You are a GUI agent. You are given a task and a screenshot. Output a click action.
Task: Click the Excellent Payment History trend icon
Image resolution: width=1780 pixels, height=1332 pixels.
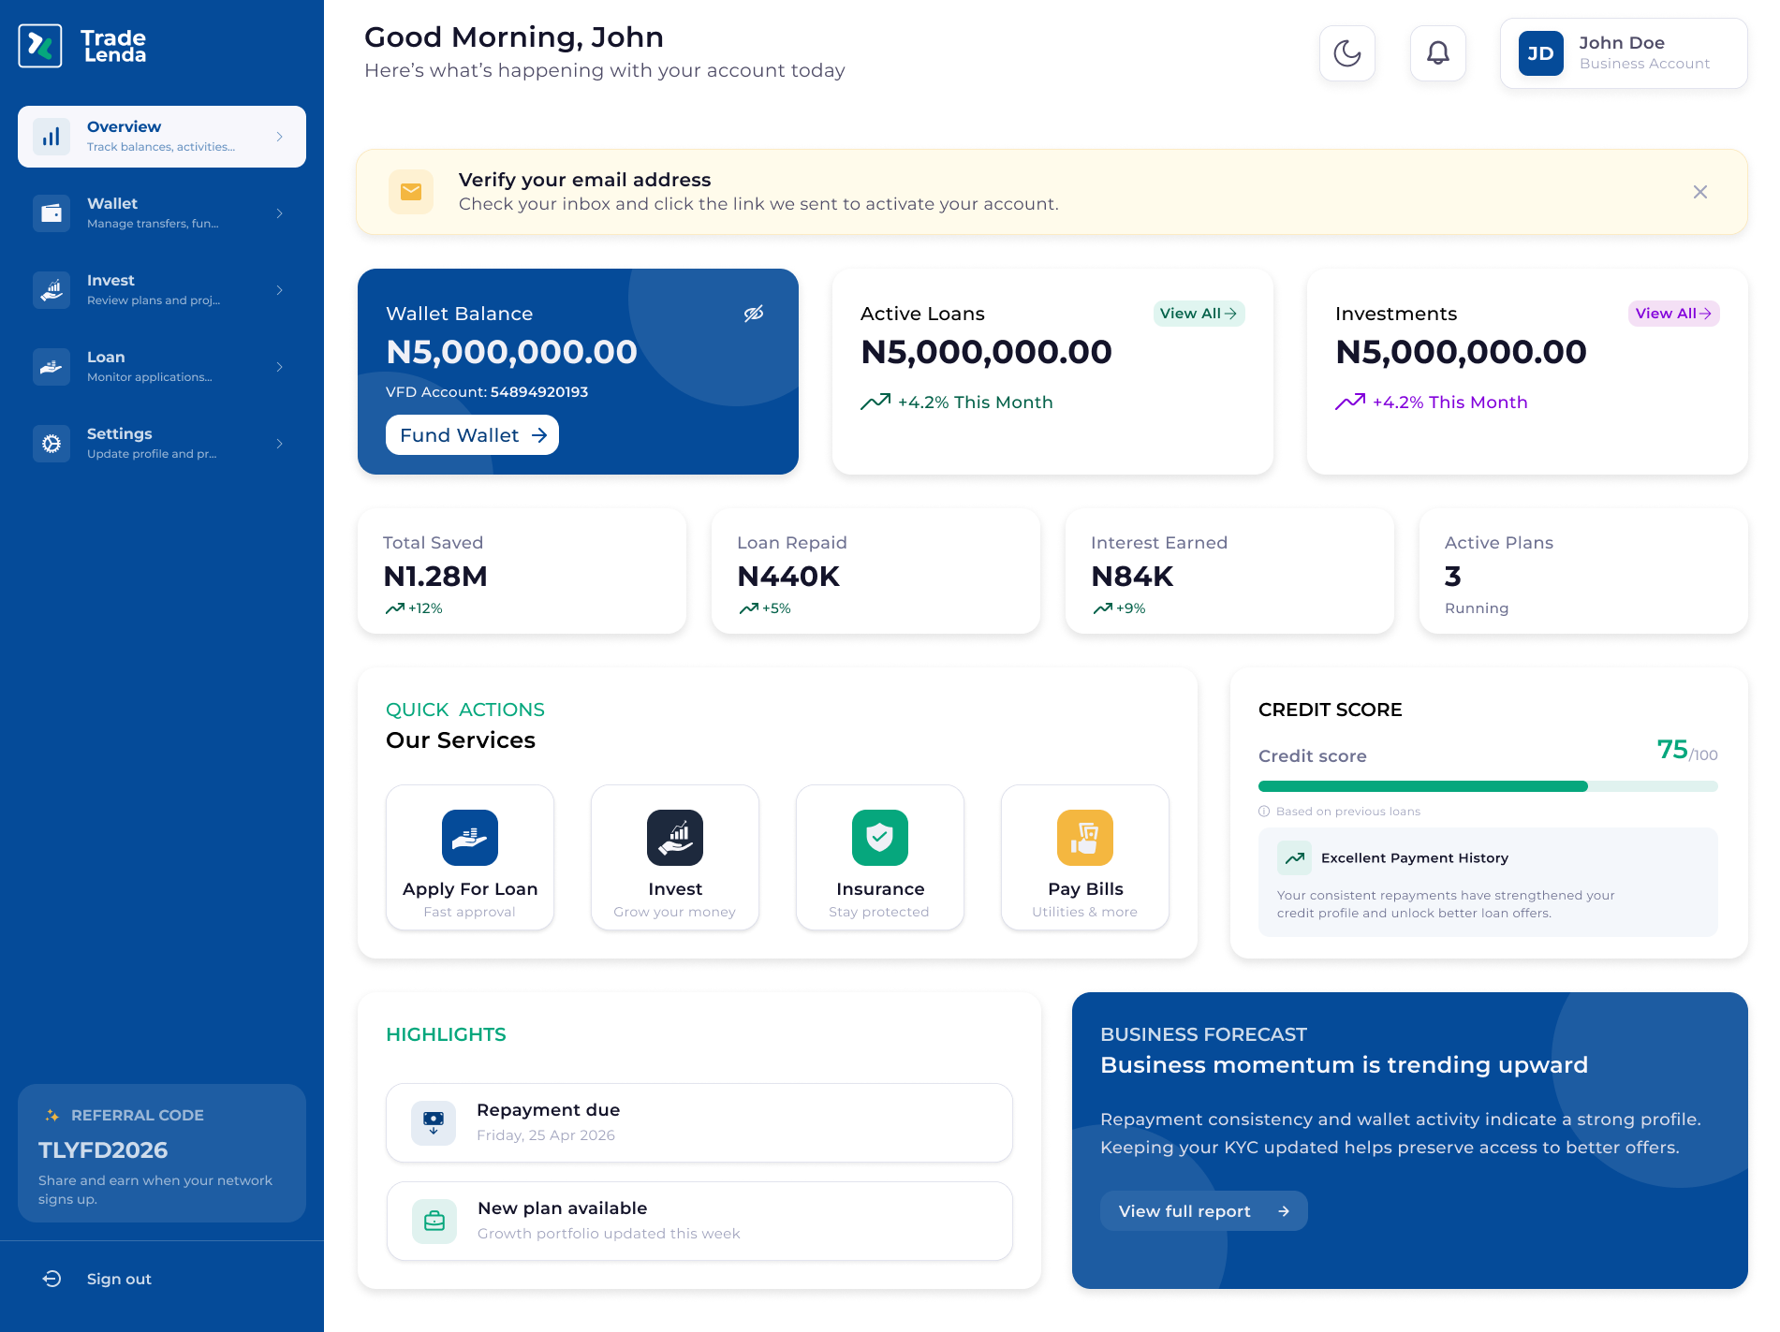(x=1295, y=857)
